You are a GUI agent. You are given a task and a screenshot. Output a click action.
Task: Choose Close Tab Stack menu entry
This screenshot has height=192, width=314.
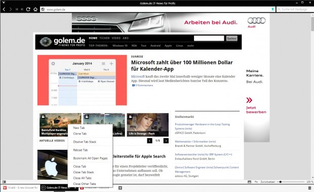84,172
